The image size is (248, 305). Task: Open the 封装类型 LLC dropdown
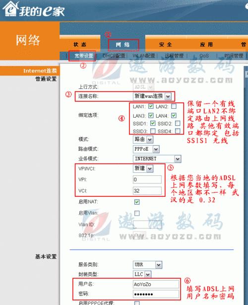(142, 275)
